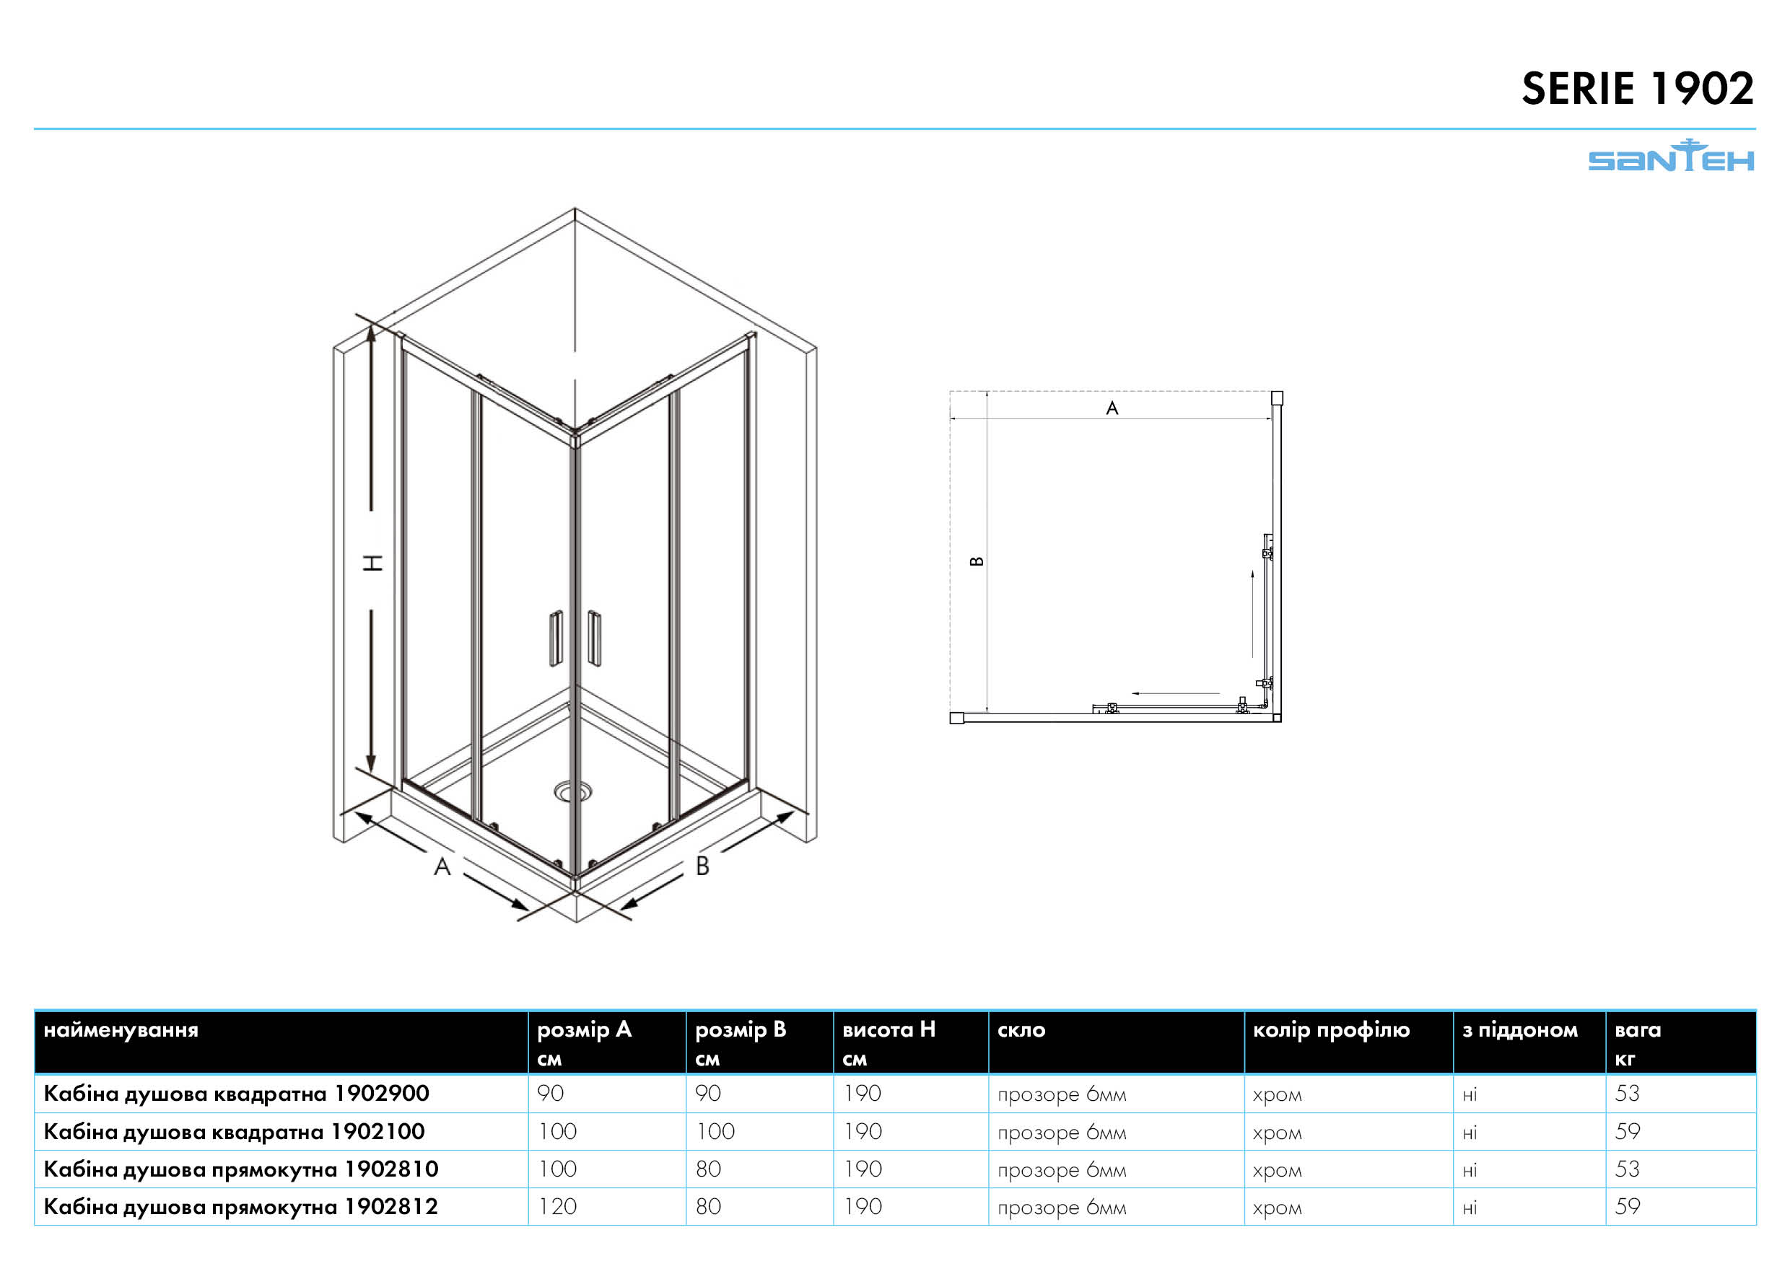
Task: Click the колір профілю column header
Action: tap(1331, 1030)
